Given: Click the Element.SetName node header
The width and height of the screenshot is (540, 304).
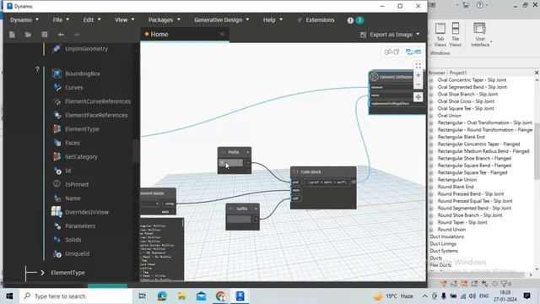Looking at the screenshot, I should (x=397, y=77).
